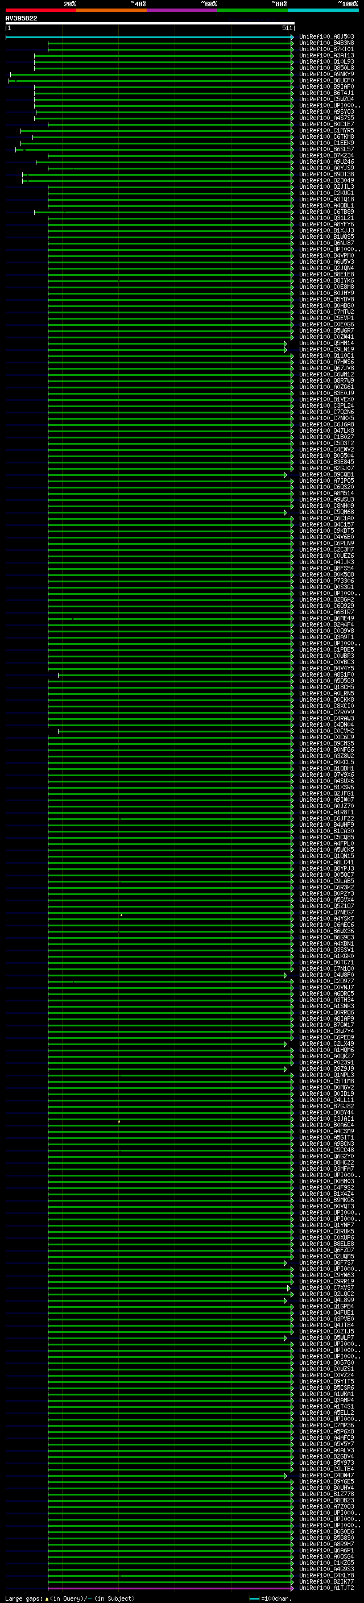Click the query name AV395822
The width and height of the screenshot is (364, 1603).
[x=21, y=19]
